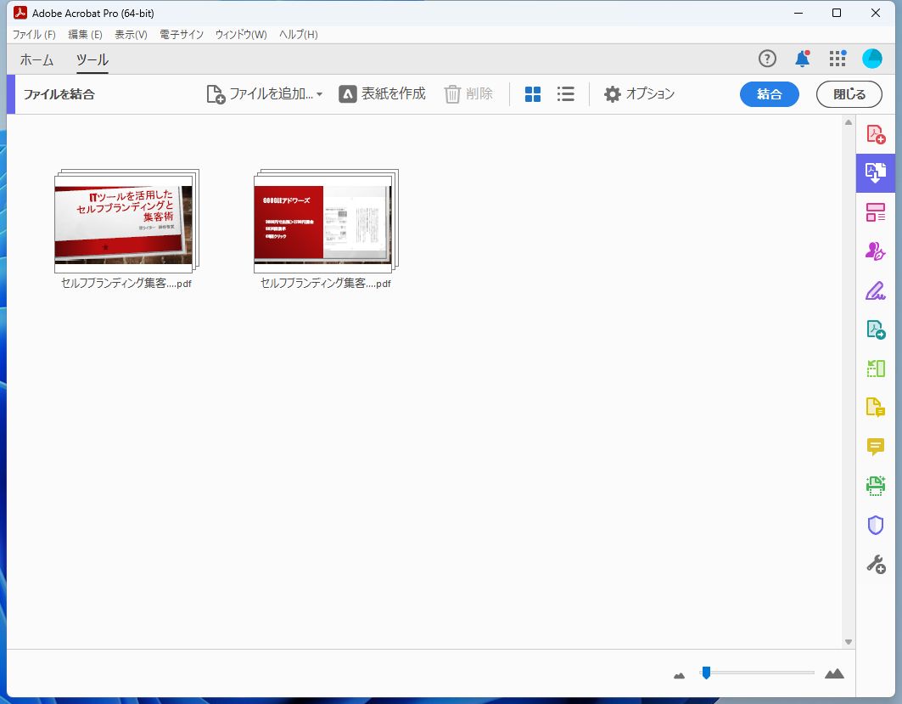Adjust the thumbnail size slider
Image resolution: width=902 pixels, height=704 pixels.
(705, 673)
